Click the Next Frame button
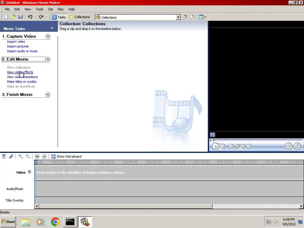This screenshot has height=228, width=304. pyautogui.click(x=243, y=147)
